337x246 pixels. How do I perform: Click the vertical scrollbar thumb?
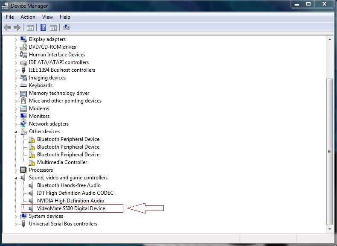329,152
